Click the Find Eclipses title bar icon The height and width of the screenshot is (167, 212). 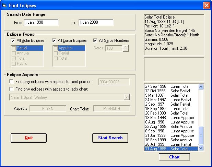(4, 5)
